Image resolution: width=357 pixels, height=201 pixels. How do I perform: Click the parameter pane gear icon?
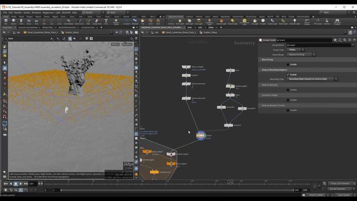point(335,40)
